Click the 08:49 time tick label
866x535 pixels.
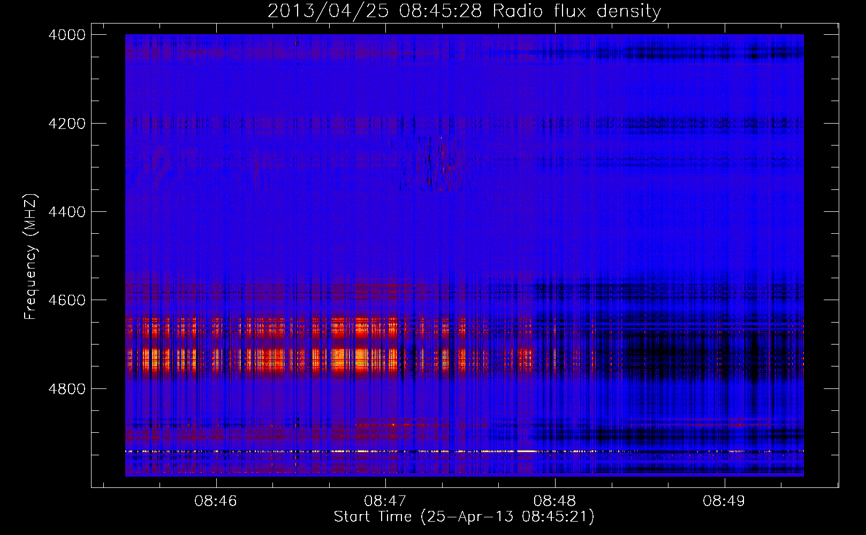pos(724,501)
